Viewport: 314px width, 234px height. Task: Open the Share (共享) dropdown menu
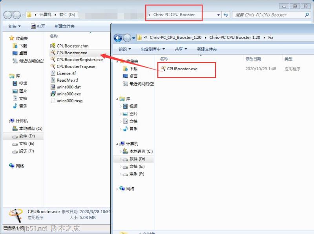[x=181, y=49]
